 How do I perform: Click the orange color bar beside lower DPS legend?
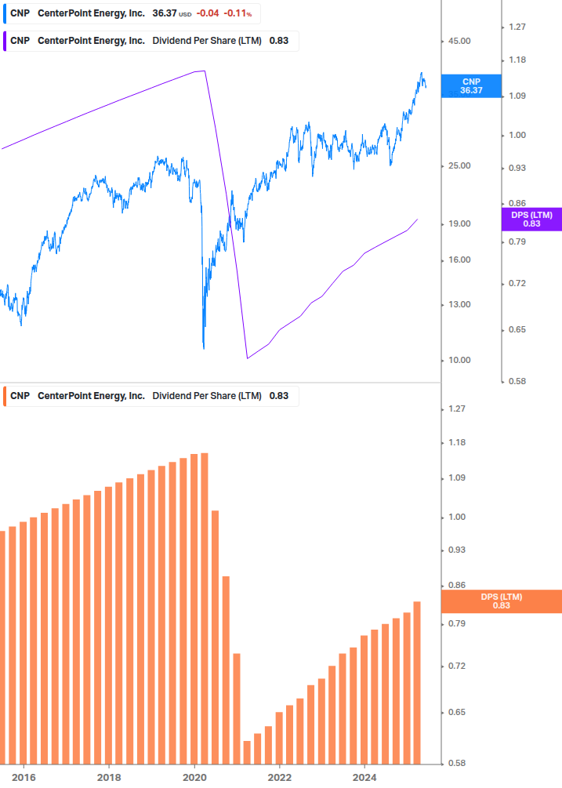[x=5, y=396]
